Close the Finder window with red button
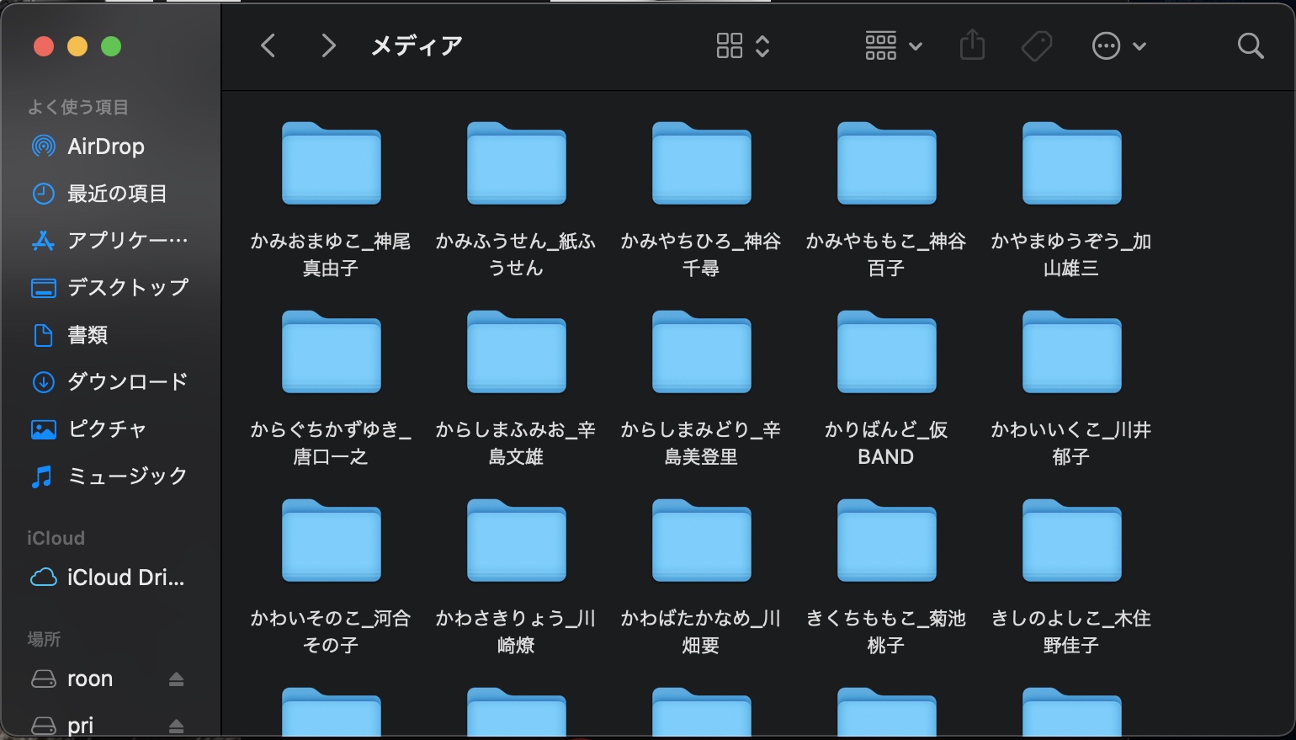Screen dimensions: 1296x740 tap(43, 46)
